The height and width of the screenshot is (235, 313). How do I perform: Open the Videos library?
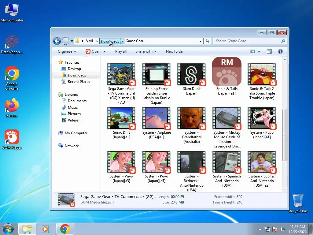73,120
